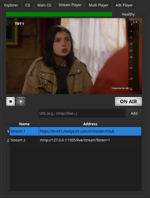
Task: Click the trt1 master.m3u8 address cell
Action: pyautogui.click(x=90, y=131)
